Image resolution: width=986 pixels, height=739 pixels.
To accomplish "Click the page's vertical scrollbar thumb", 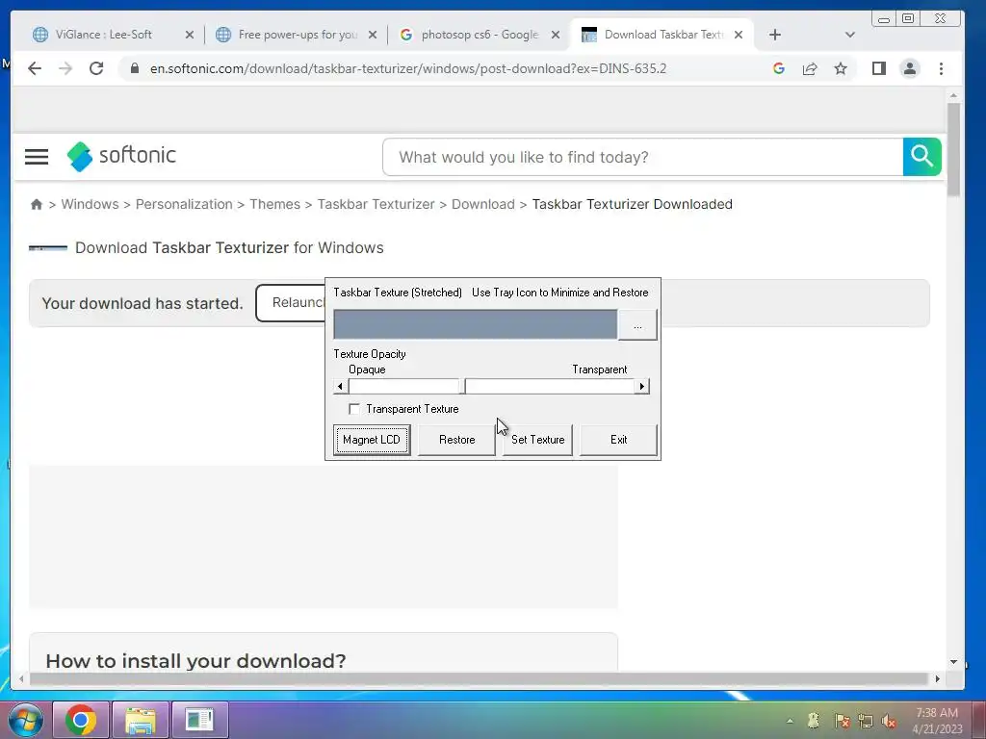I will [953, 149].
